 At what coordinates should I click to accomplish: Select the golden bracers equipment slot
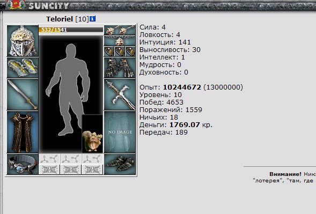(x=23, y=68)
